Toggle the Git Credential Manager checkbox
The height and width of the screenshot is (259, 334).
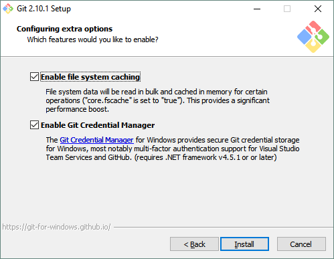[x=34, y=125]
